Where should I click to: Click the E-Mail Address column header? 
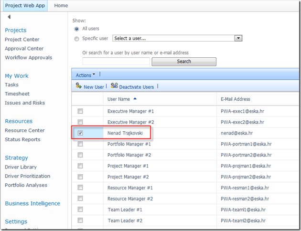click(x=236, y=99)
